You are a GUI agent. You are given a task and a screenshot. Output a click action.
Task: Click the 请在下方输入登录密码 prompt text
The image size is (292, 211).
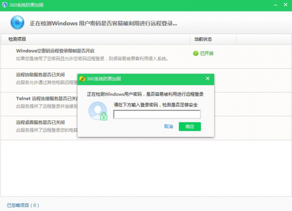click(x=156, y=105)
